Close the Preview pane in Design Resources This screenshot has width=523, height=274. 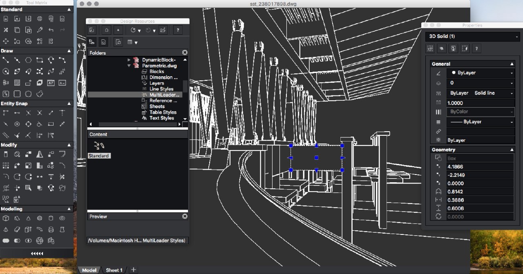(x=185, y=217)
